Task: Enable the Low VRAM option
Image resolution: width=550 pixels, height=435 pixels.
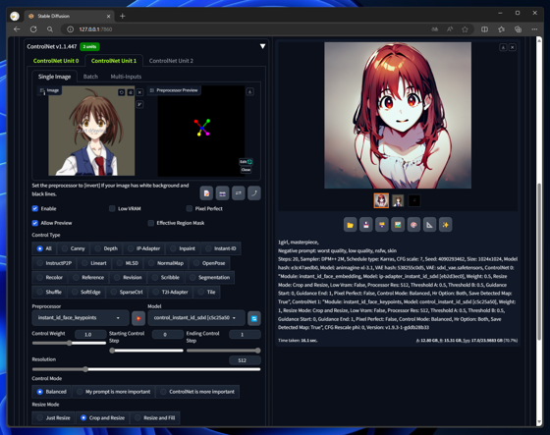Action: 112,208
